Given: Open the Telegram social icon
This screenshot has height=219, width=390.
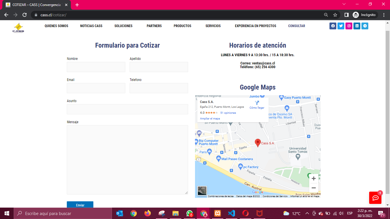Looking at the screenshot, I should coord(365,26).
